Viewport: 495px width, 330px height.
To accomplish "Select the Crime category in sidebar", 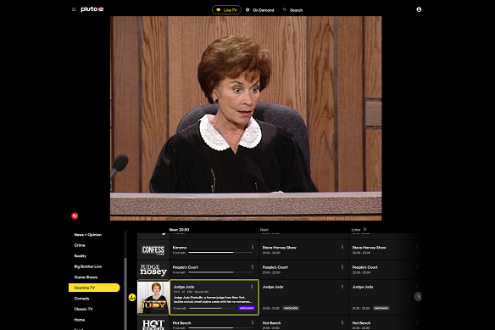I will pyautogui.click(x=80, y=245).
